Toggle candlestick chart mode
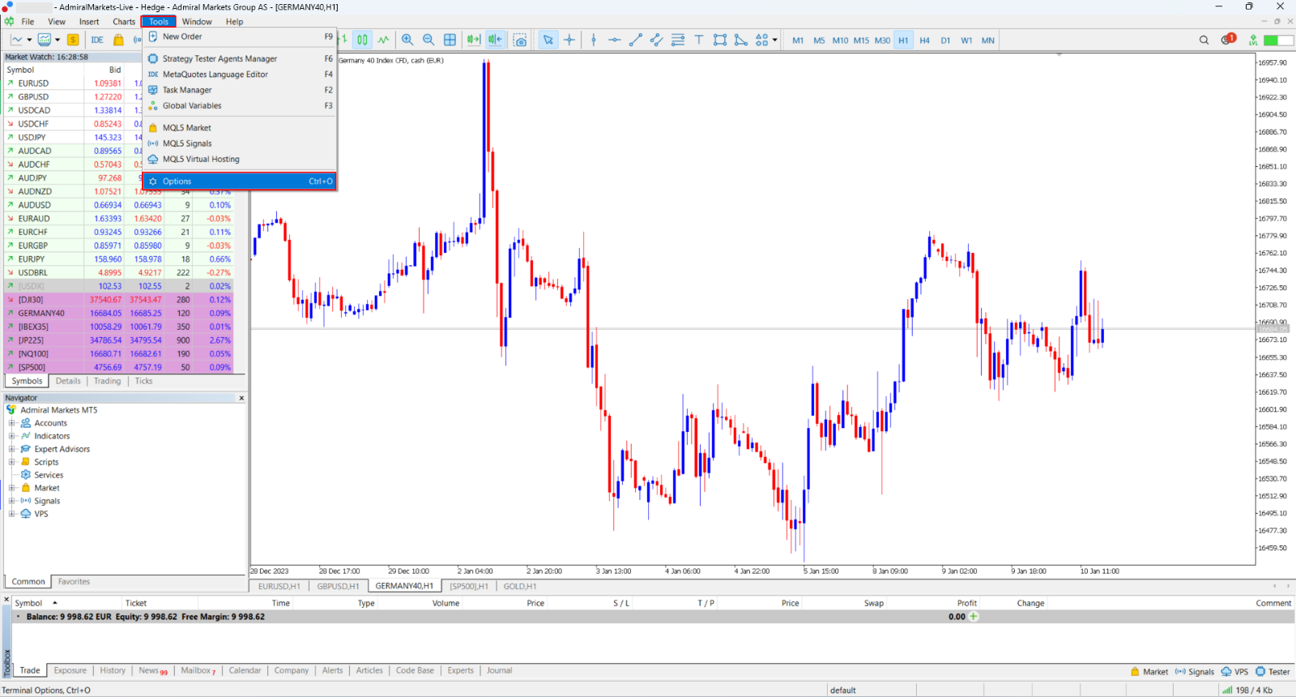 pos(362,40)
